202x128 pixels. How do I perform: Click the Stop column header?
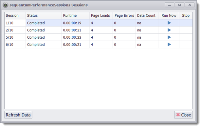(x=186, y=16)
